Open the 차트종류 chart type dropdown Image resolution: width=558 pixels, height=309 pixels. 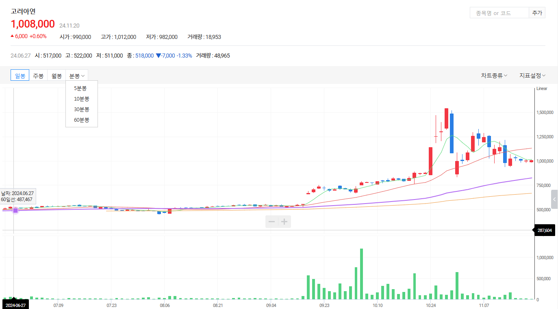point(494,75)
